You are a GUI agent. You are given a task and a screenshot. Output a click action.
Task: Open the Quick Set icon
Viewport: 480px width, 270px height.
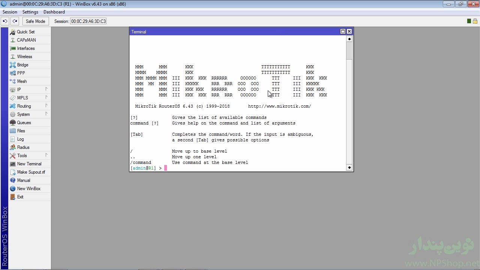(13, 32)
